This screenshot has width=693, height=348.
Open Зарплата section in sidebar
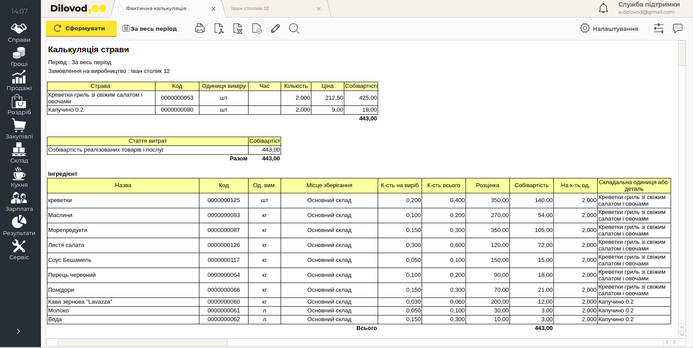pos(19,202)
